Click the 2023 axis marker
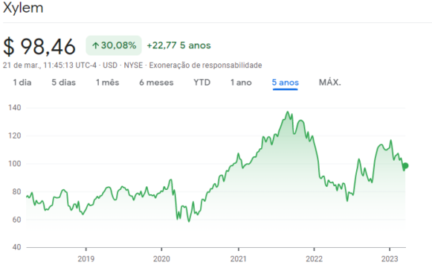432x274 pixels. click(390, 259)
